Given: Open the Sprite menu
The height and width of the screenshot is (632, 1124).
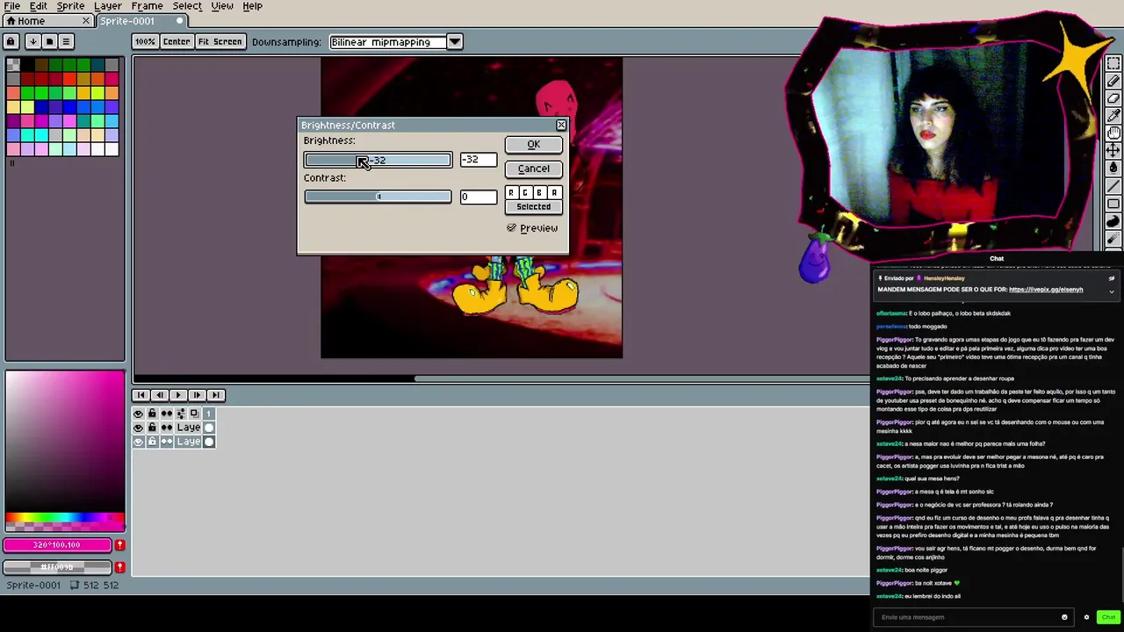Looking at the screenshot, I should (x=70, y=6).
